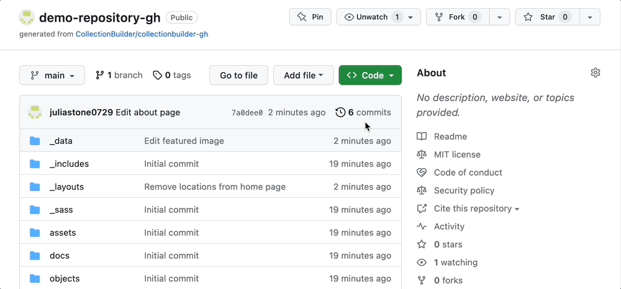Open the Readme link in About
This screenshot has width=621, height=289.
point(450,136)
